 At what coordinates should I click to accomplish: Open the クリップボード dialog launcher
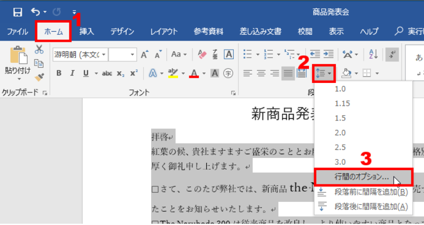(x=45, y=93)
